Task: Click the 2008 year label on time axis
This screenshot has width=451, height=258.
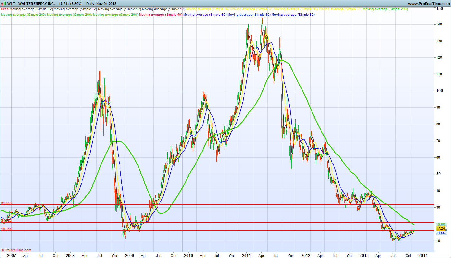Action: tap(70, 255)
